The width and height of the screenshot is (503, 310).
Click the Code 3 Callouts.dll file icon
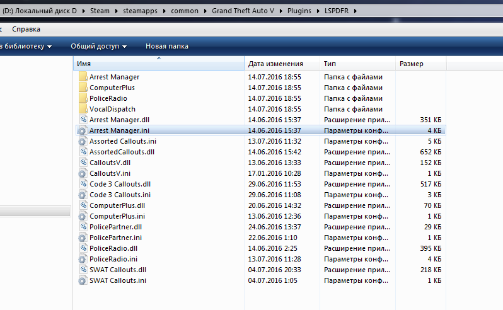coord(83,184)
